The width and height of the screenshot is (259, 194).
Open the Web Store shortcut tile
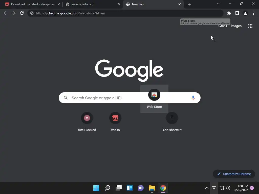(x=154, y=99)
